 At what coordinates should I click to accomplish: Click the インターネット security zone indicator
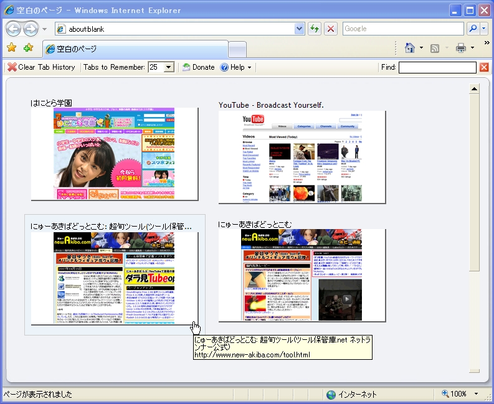pyautogui.click(x=351, y=394)
